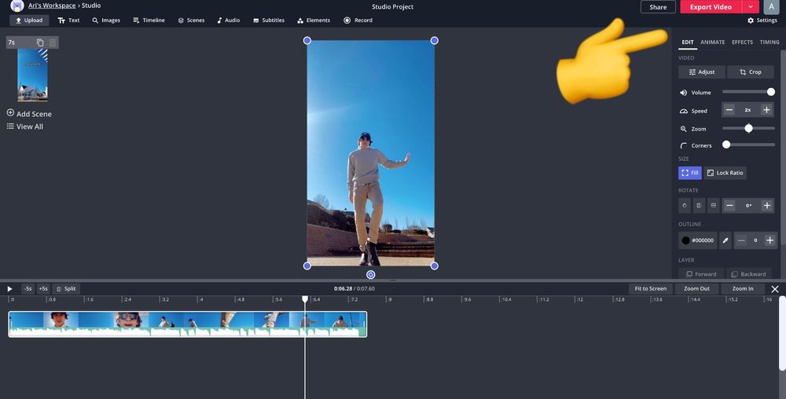The width and height of the screenshot is (786, 399).
Task: Toggle the Lock Ratio option
Action: click(x=725, y=173)
